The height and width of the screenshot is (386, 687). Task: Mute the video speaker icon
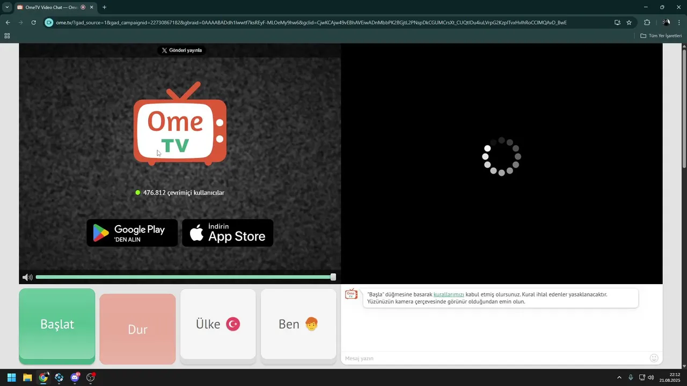click(x=27, y=277)
